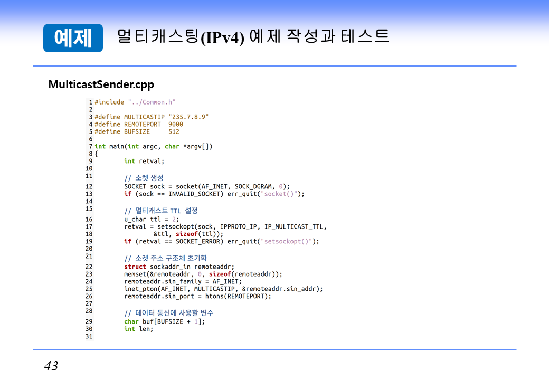The width and height of the screenshot is (549, 380).
Task: Click the char buf[BUFSIZE + 1]; line
Action: tap(165, 321)
